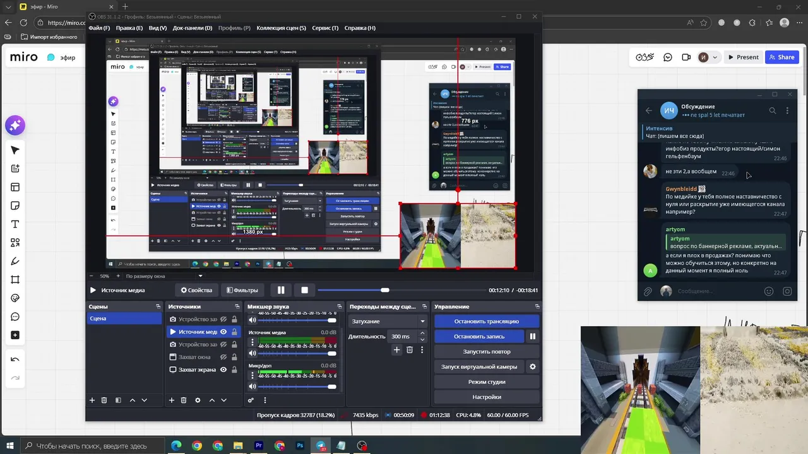
Task: Click Остановить трансляцию button
Action: (487, 322)
